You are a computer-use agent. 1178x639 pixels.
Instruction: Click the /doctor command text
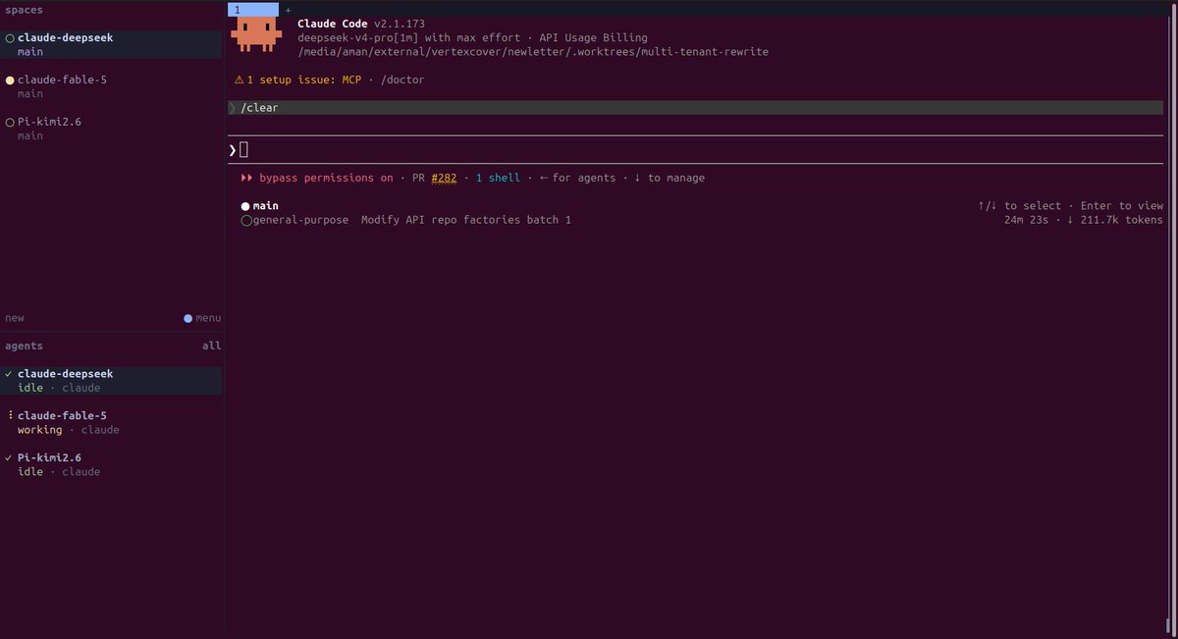click(402, 80)
